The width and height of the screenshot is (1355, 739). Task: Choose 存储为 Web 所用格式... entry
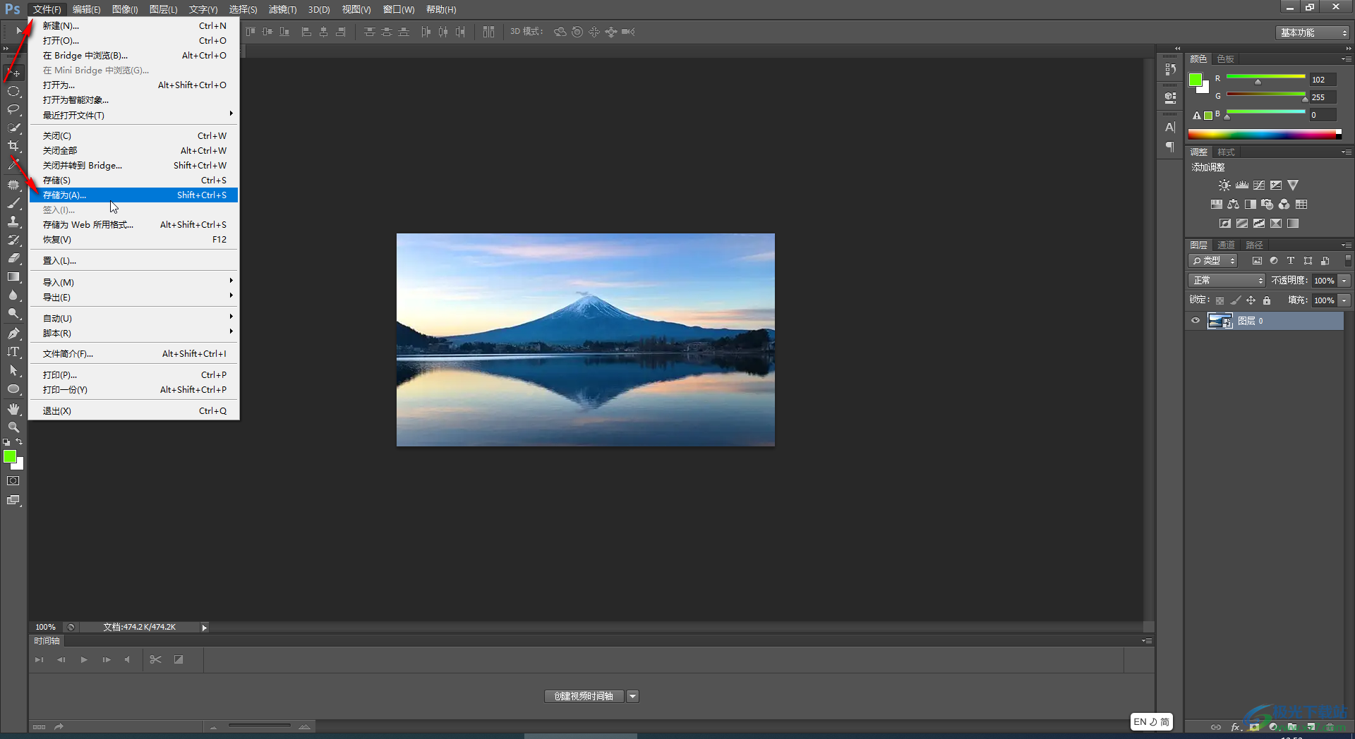coord(134,224)
